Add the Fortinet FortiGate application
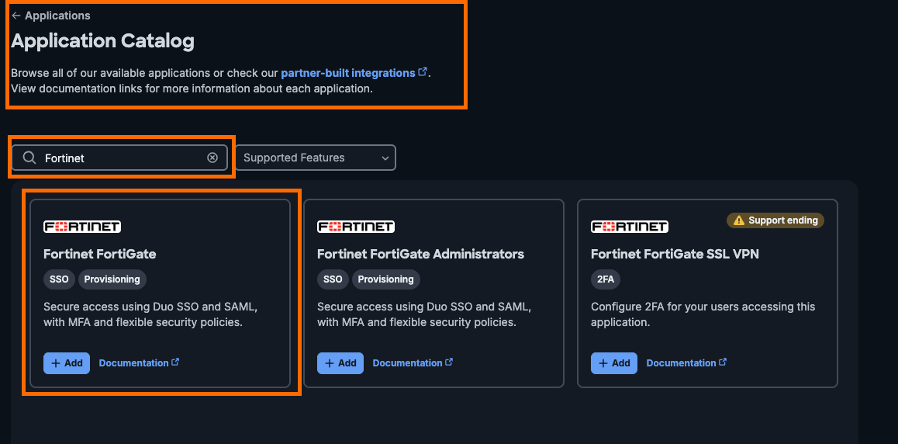 click(x=67, y=363)
